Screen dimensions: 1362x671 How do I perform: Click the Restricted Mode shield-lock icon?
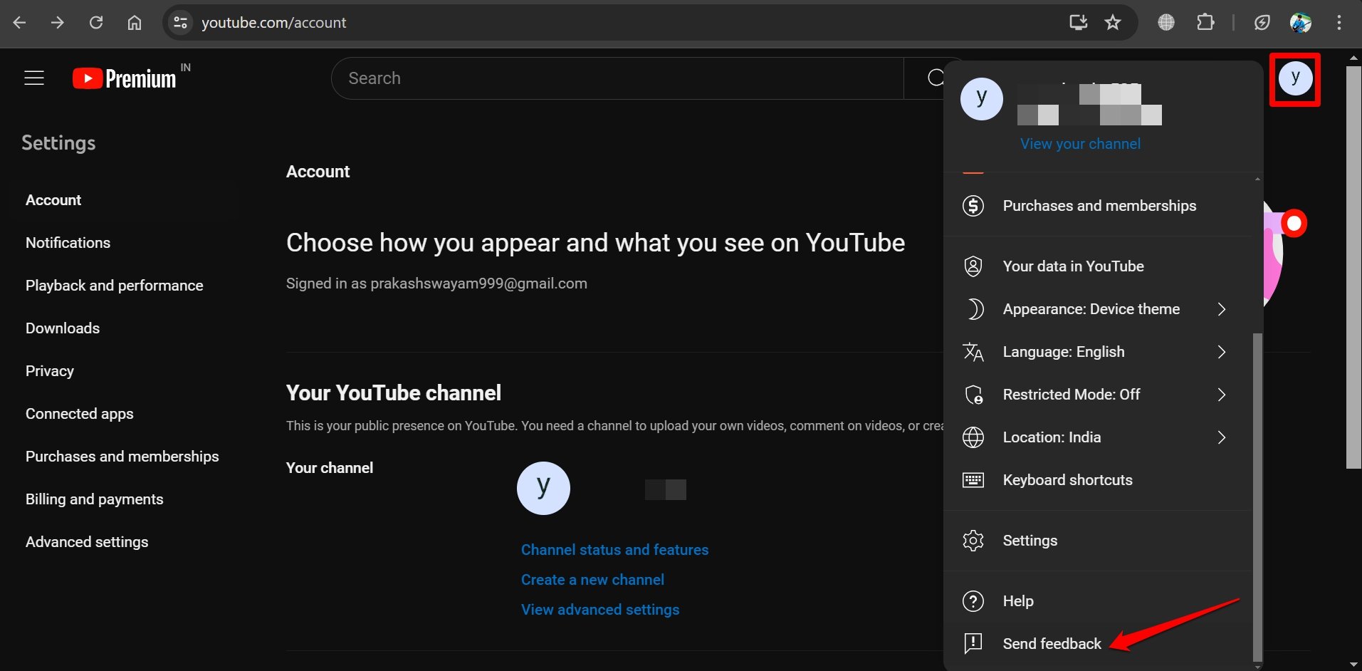click(973, 395)
